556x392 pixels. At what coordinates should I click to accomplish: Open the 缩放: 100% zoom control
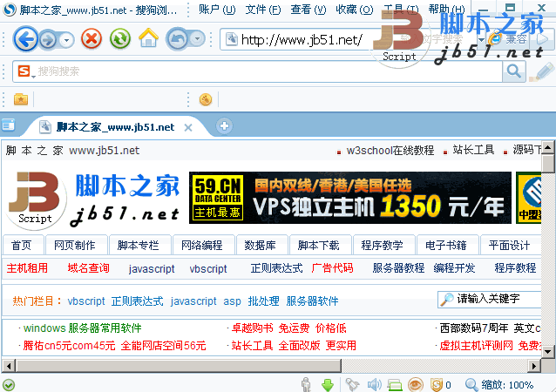coord(499,385)
